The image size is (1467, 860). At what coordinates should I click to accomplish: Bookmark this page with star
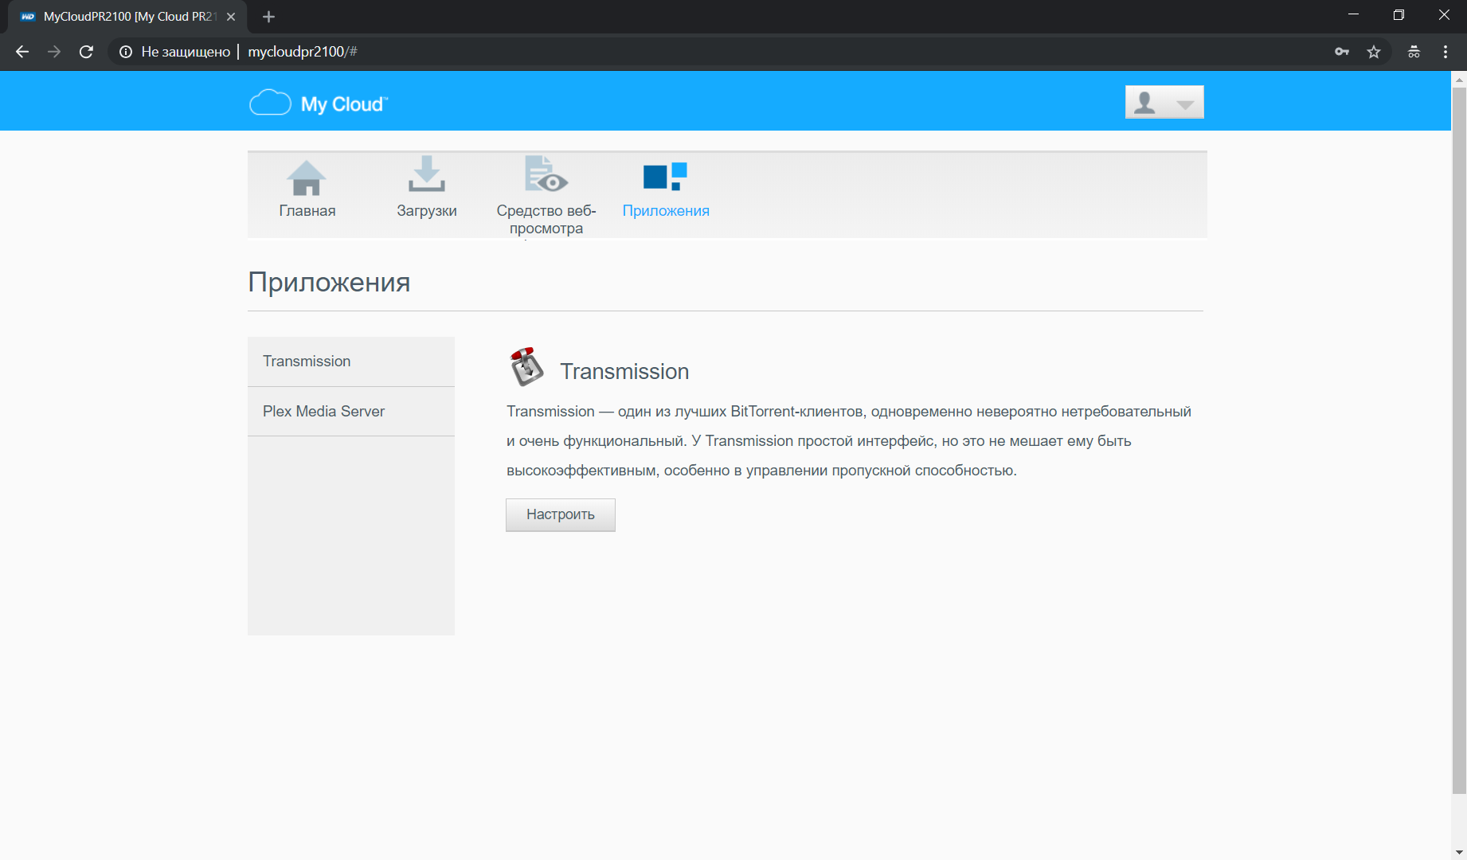coord(1374,52)
